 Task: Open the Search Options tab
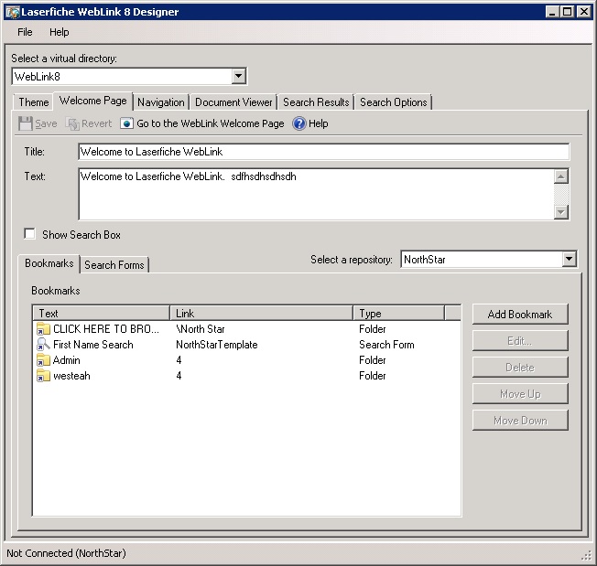tap(394, 102)
